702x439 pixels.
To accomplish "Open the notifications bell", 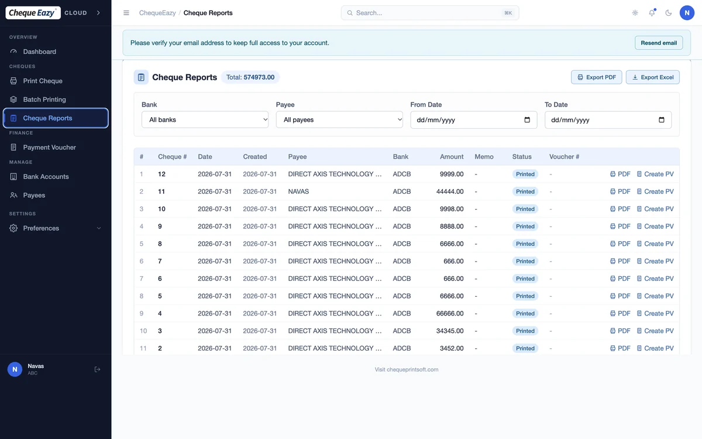I will coord(652,13).
